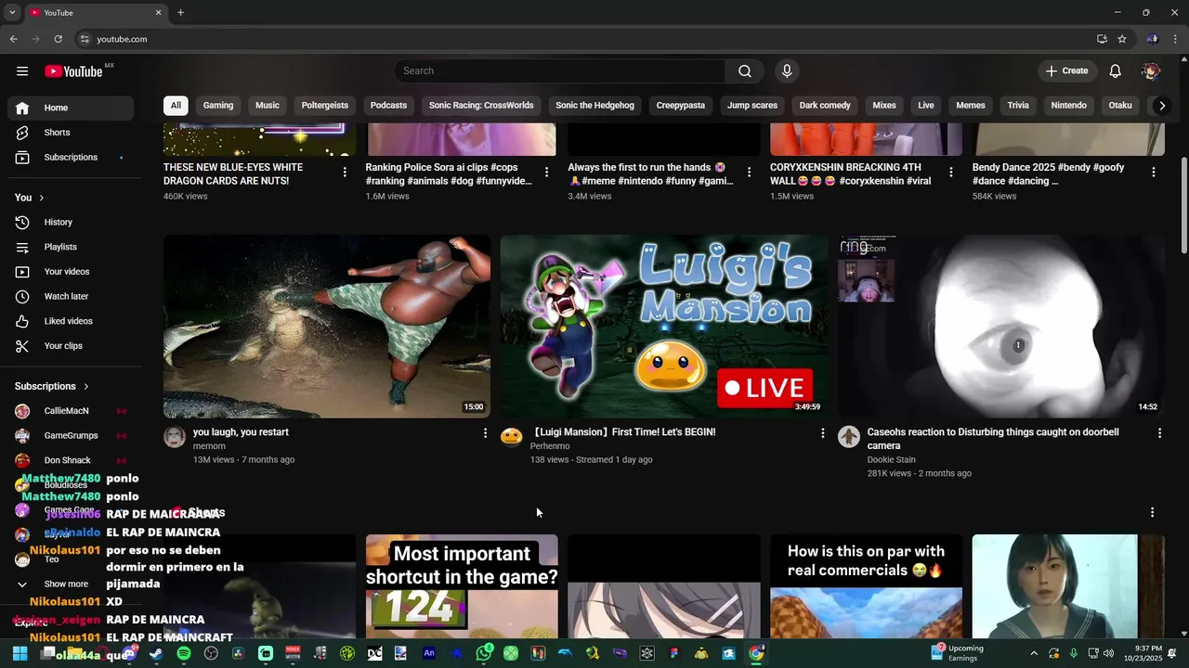
Task: Play the Luigi's Mansion LIVE thumbnail
Action: (x=664, y=327)
